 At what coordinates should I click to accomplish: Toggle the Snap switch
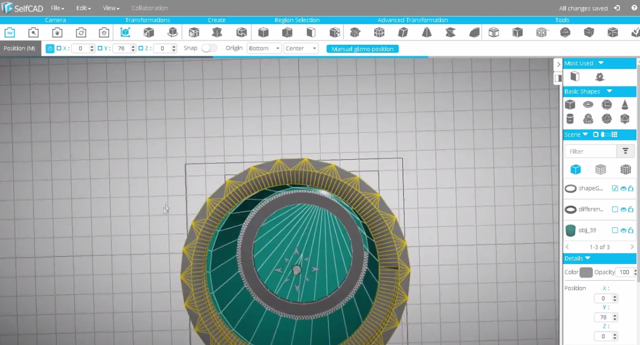click(x=209, y=48)
